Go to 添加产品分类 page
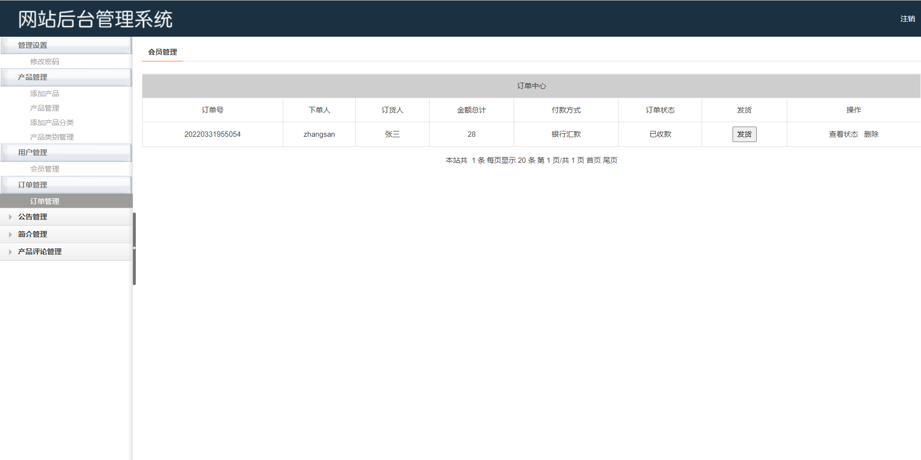The image size is (921, 460). click(52, 122)
